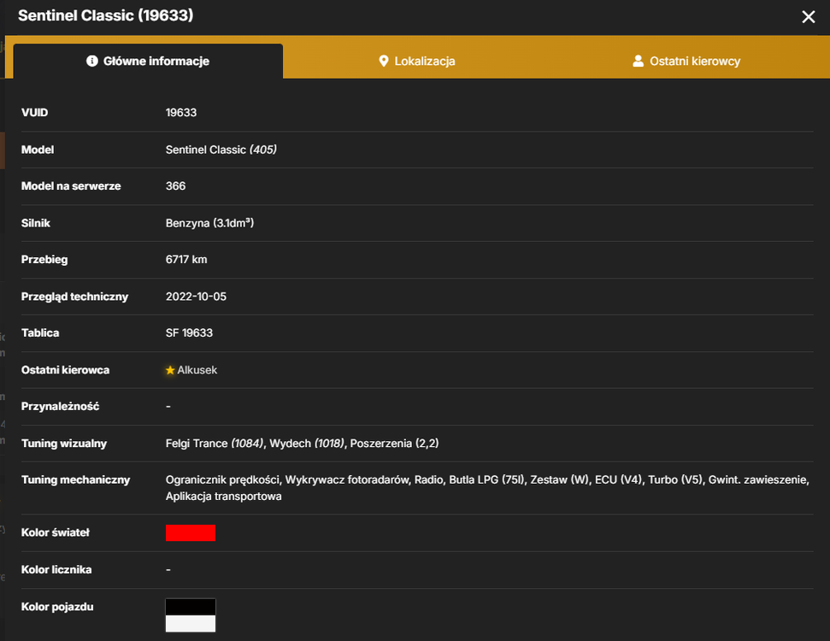Image resolution: width=830 pixels, height=641 pixels.
Task: Select the mileage value 6717 km
Action: [x=186, y=259]
